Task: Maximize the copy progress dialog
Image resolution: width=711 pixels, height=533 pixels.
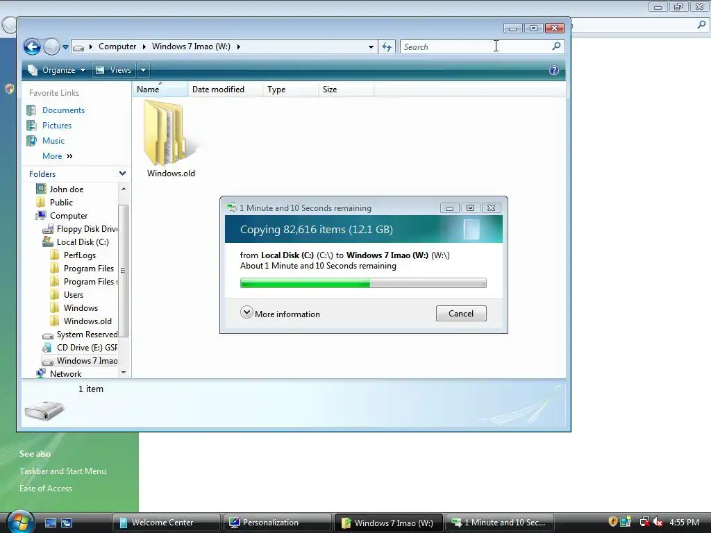Action: click(x=470, y=208)
